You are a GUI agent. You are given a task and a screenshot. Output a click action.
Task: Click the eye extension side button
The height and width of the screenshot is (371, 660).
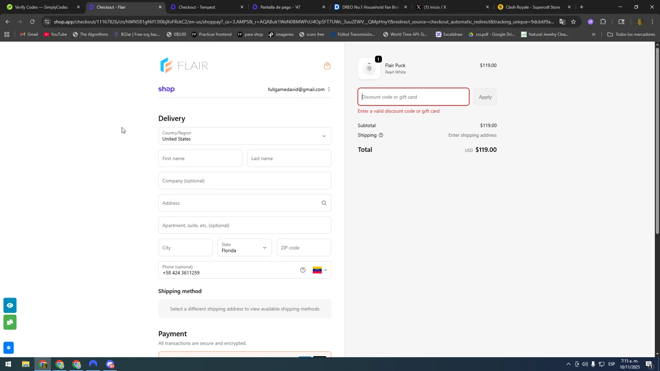click(x=10, y=305)
